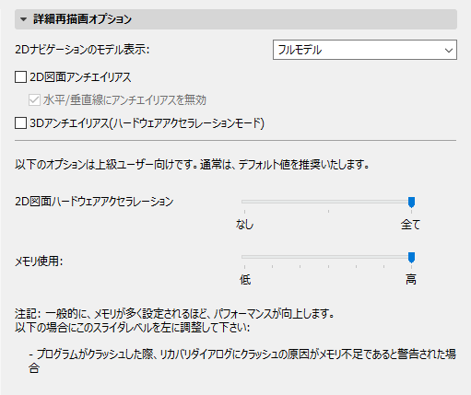Viewport: 471px width, 395px height.
Task: Open the 2Dナビゲーションのモデル表示 dropdown
Action: tap(365, 50)
